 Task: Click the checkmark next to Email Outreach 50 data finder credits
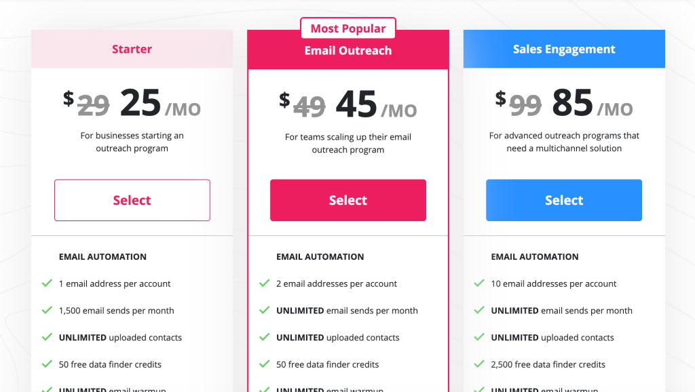265,364
